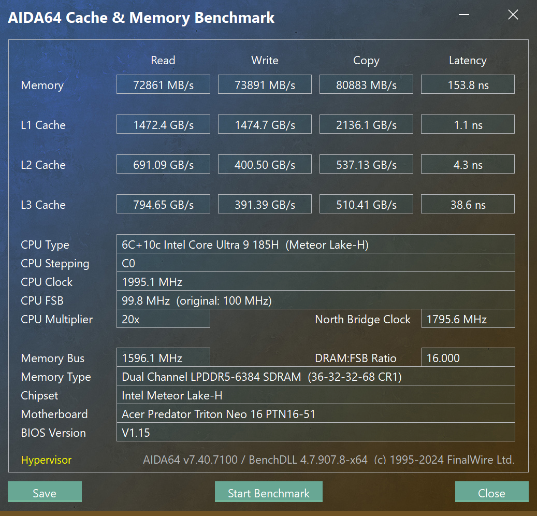Start the benchmark run
Viewport: 537px width, 516px height.
(x=268, y=492)
